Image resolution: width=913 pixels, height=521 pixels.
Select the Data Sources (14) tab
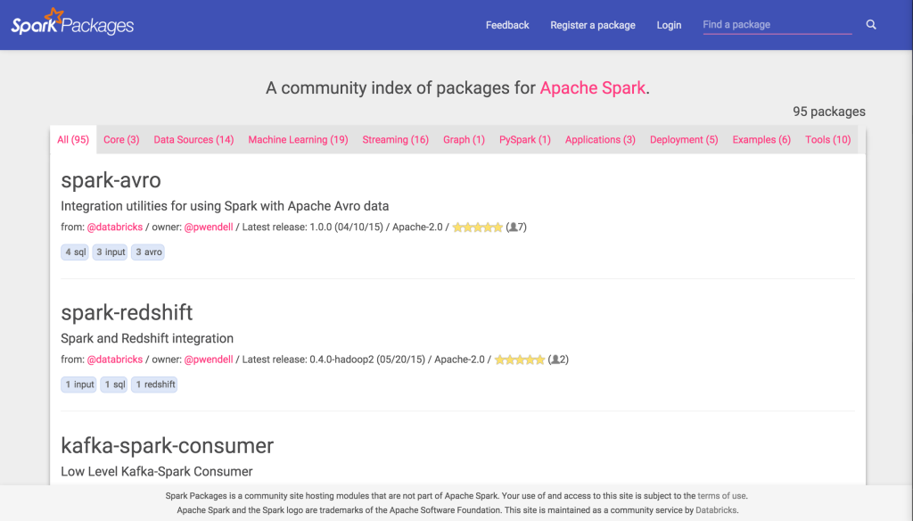pyautogui.click(x=193, y=140)
